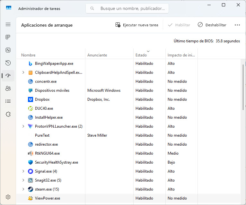Open Task Manager settings gear
This screenshot has width=246, height=205.
(x=8, y=197)
